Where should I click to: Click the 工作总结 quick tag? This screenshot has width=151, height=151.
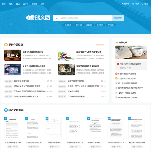point(68,25)
